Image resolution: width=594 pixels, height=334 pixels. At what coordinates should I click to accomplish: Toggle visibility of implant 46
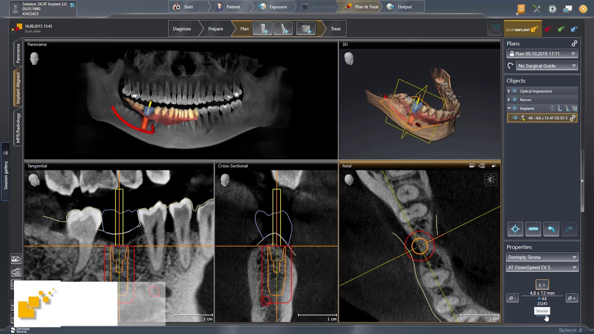[515, 118]
